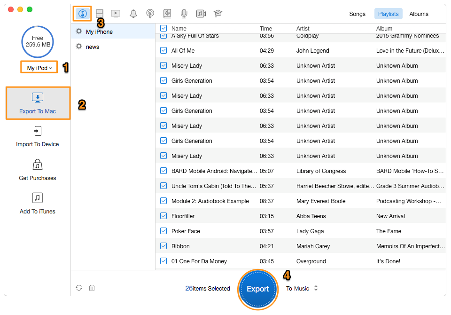Screen dimensions: 451x315
Task: Open Get Purchases in the sidebar
Action: [x=38, y=170]
